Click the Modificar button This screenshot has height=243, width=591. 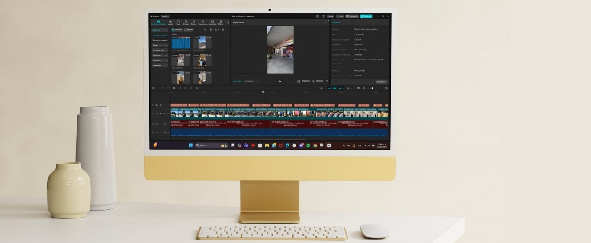[x=381, y=82]
